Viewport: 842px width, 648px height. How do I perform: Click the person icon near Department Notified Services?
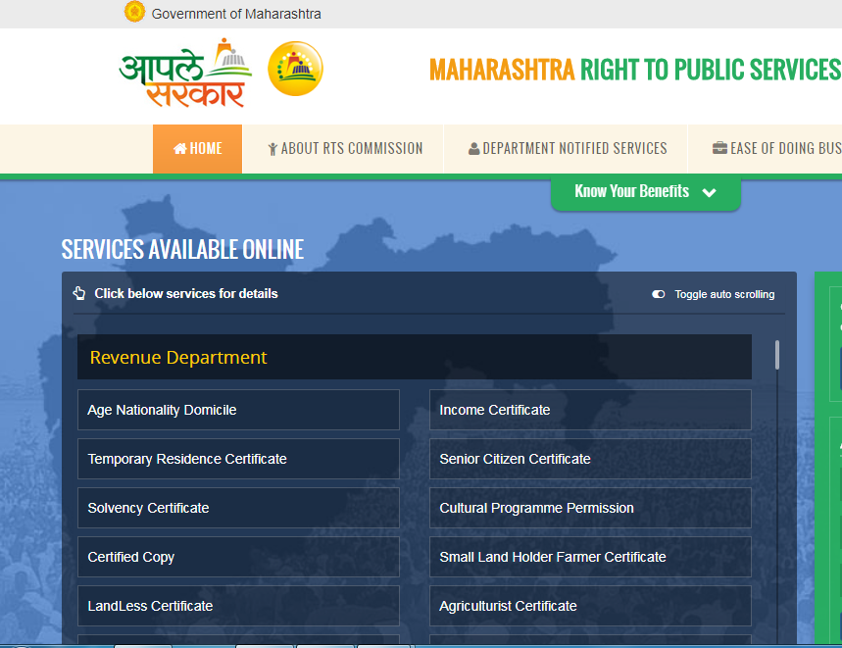tap(471, 148)
